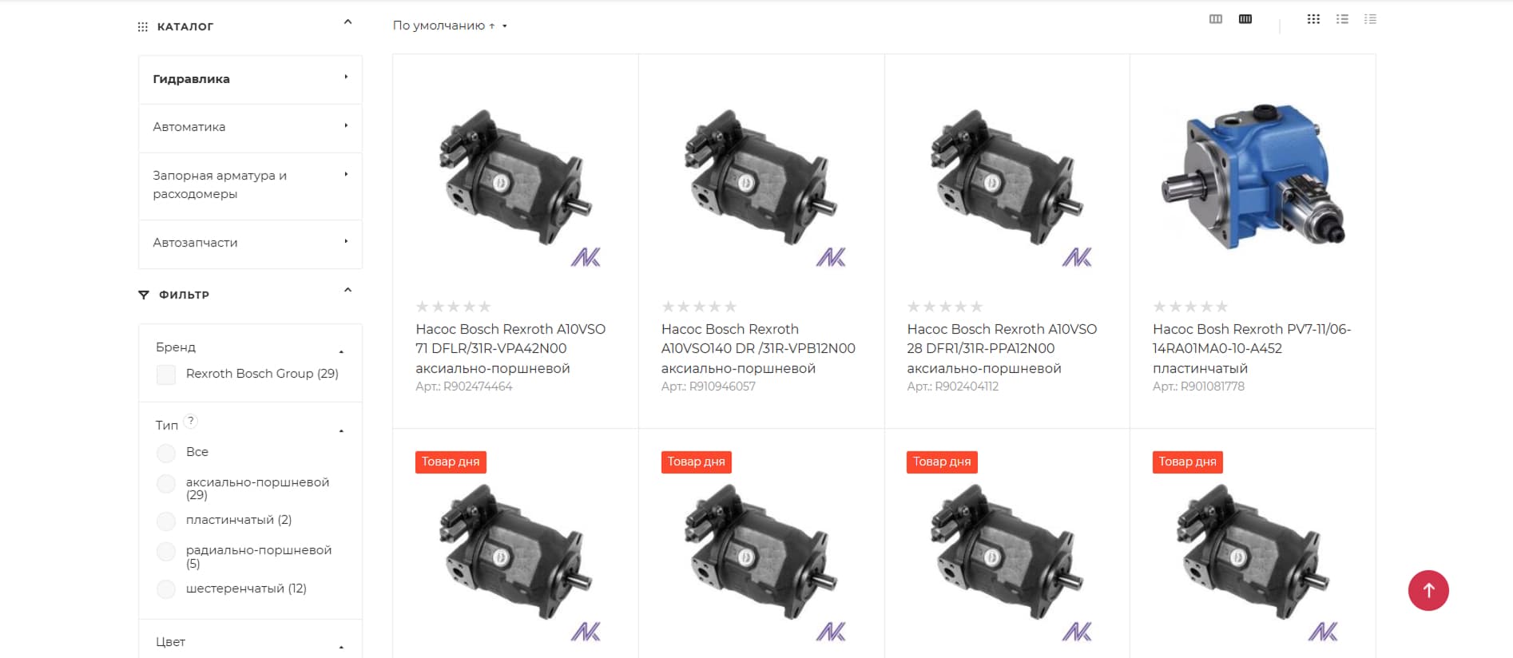
Task: Click the red scroll-to-top arrow button
Action: 1428,591
